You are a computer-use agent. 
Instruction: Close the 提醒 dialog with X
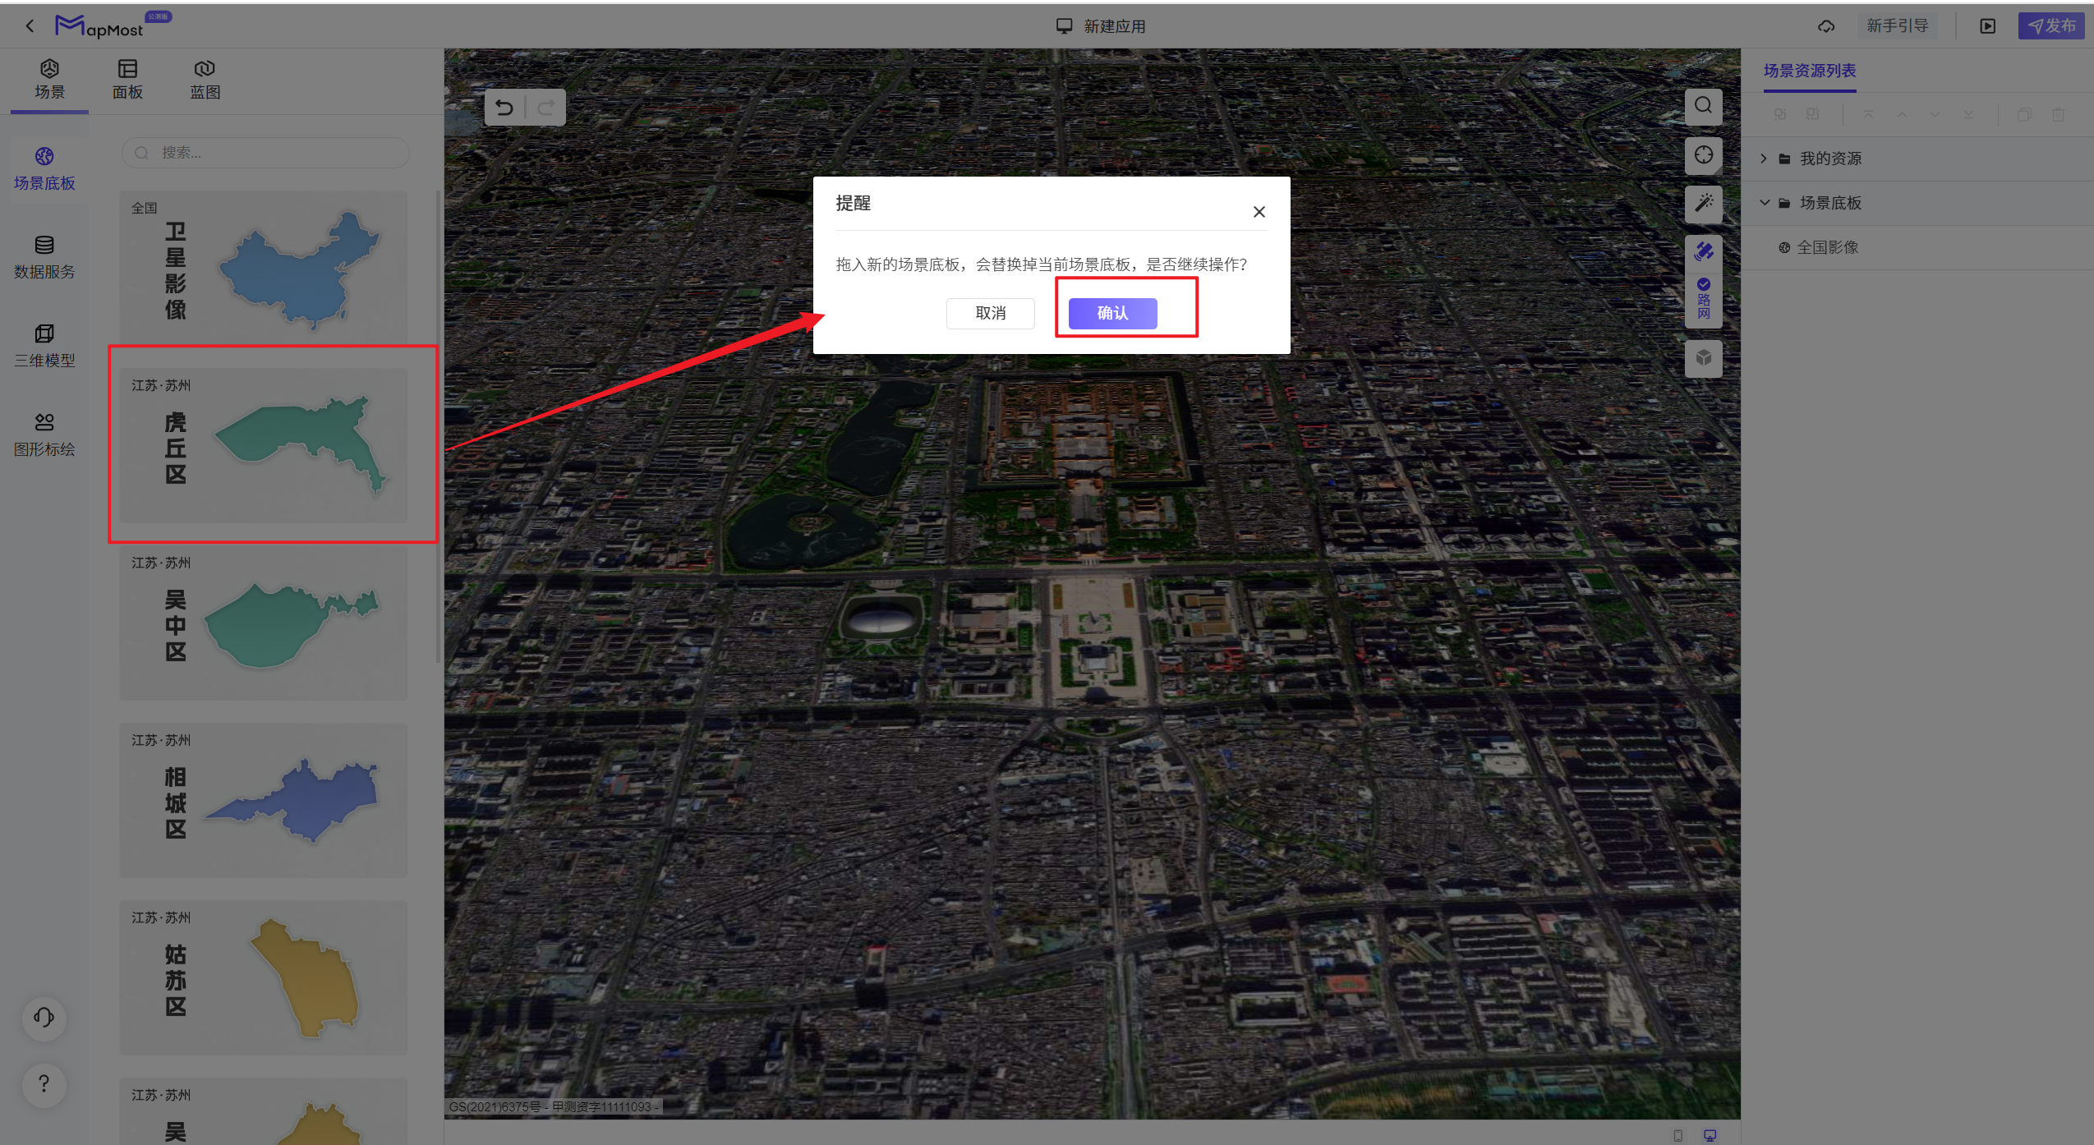1259,212
